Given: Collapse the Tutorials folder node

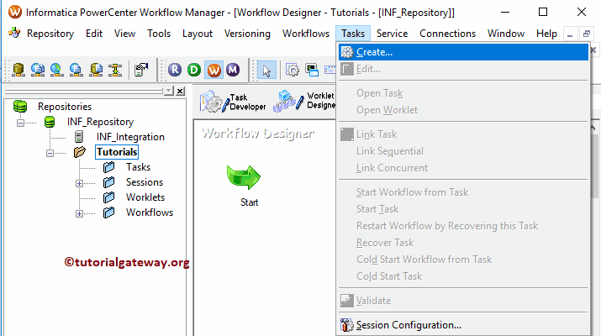Looking at the screenshot, I should point(50,153).
